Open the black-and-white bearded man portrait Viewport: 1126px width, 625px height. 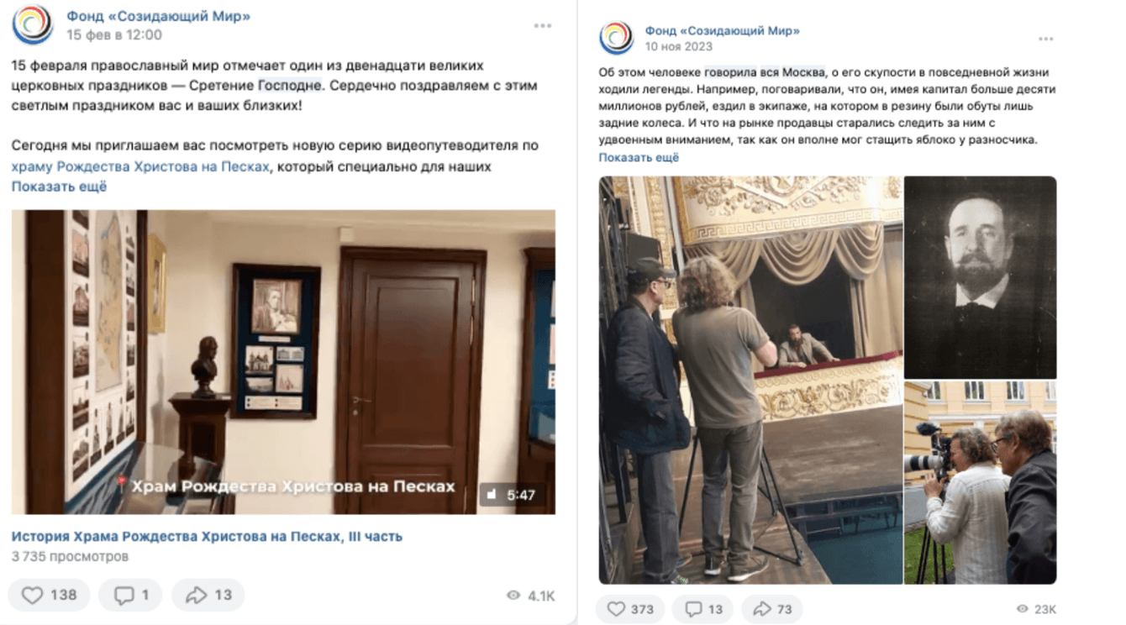[x=981, y=277]
